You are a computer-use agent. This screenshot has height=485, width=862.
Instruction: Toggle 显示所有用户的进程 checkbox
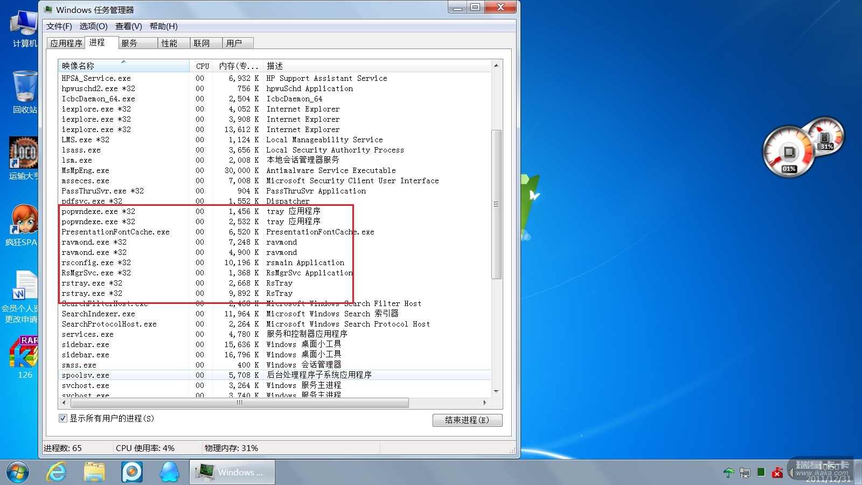(x=63, y=418)
